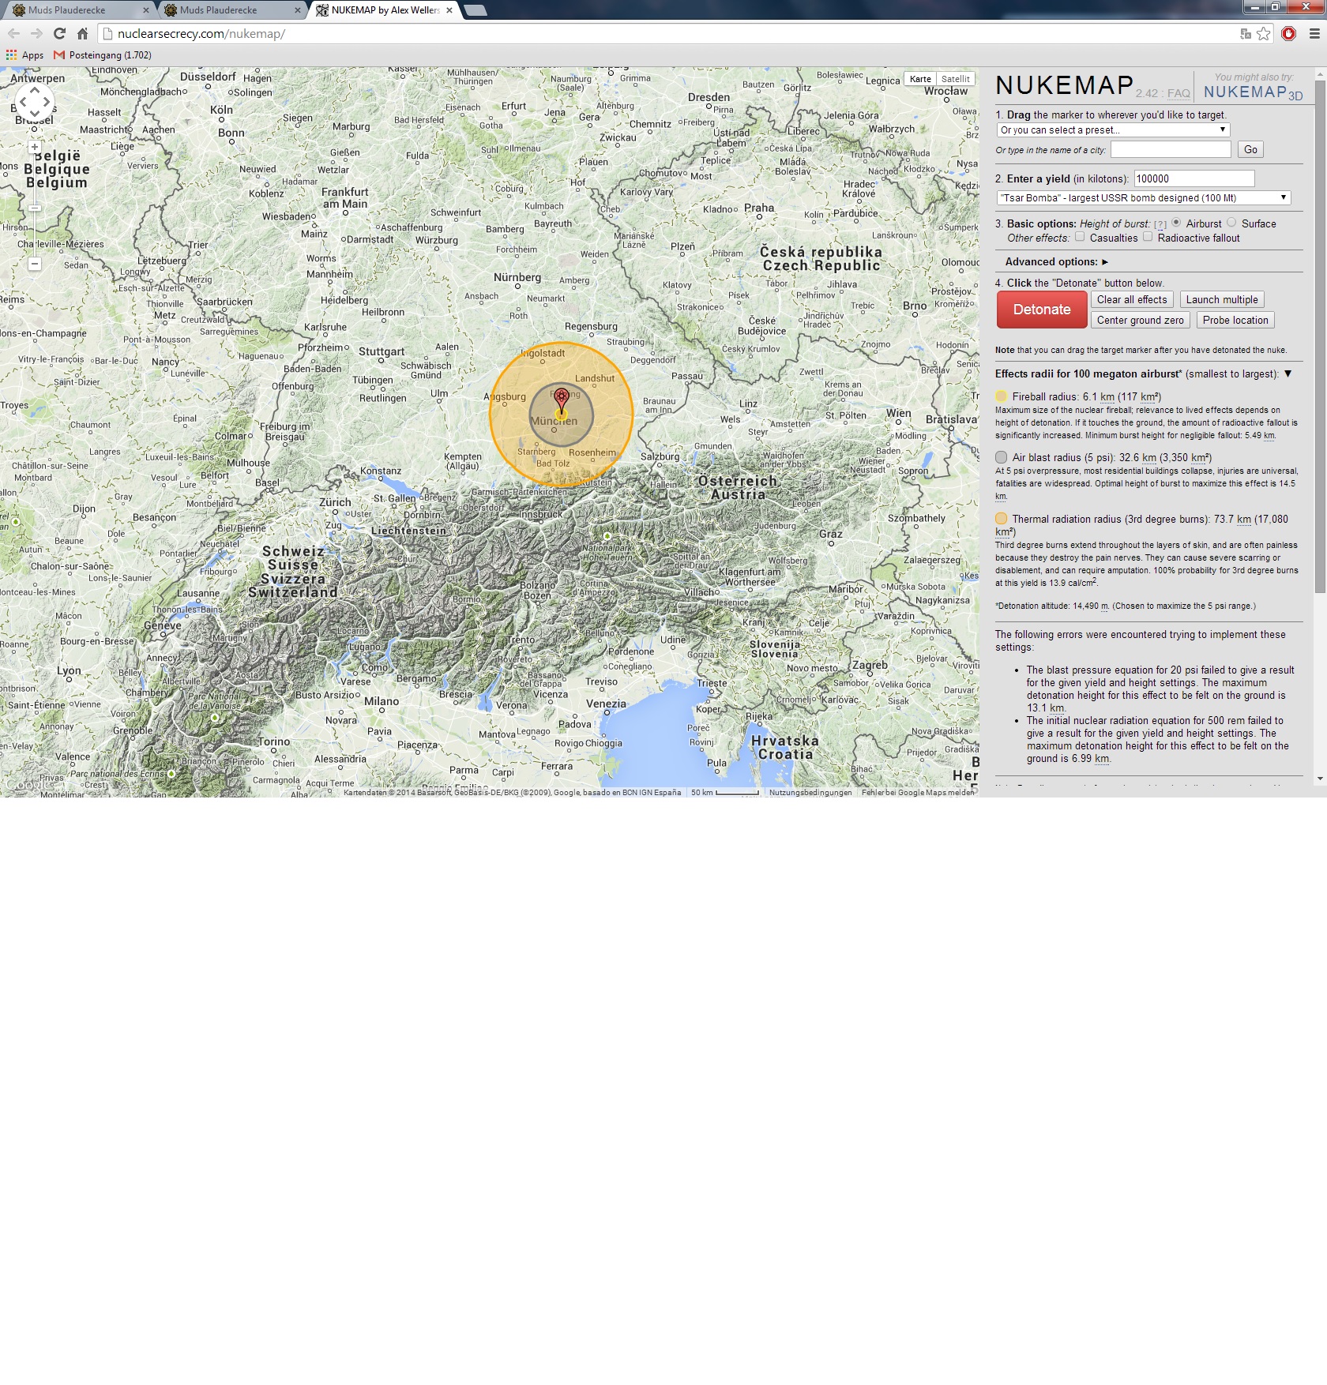Open the NUKEMAP FAQ link

coord(1179,93)
